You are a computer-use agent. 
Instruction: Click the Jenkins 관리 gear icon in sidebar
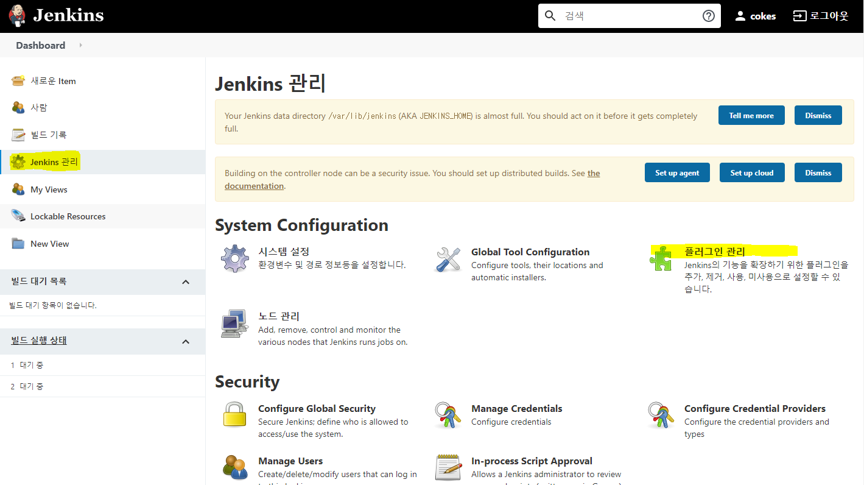coord(19,162)
